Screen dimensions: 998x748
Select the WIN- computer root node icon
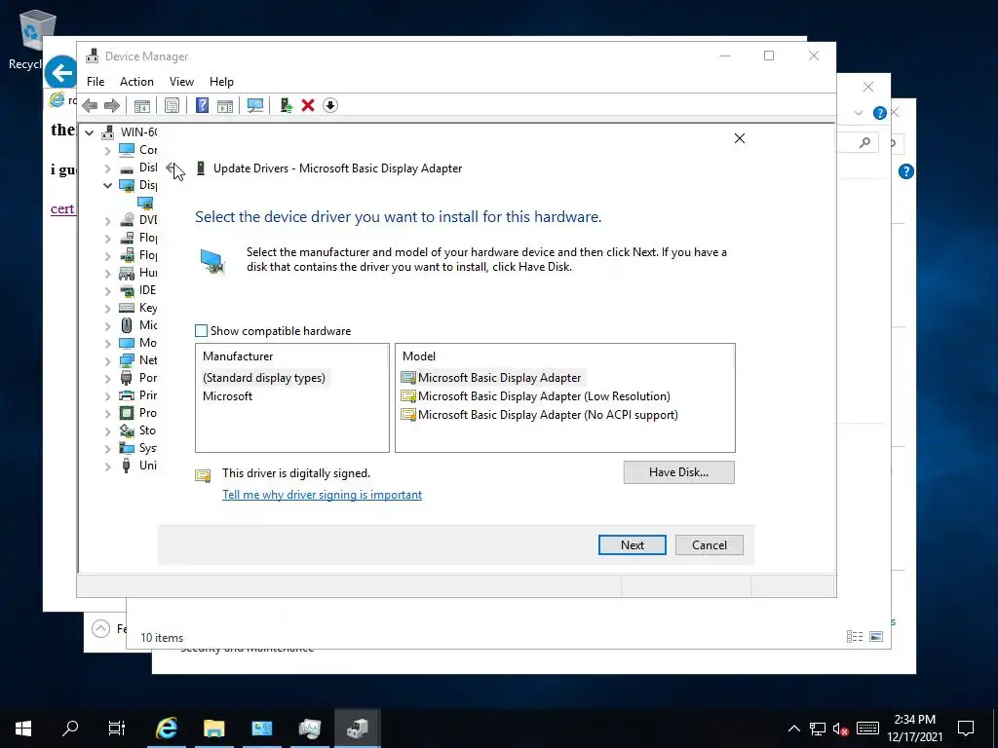[x=107, y=132]
